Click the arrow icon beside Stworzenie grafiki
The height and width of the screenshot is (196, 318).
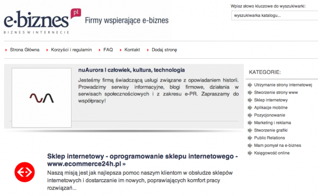click(x=250, y=130)
